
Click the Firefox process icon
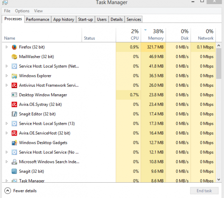14,47
